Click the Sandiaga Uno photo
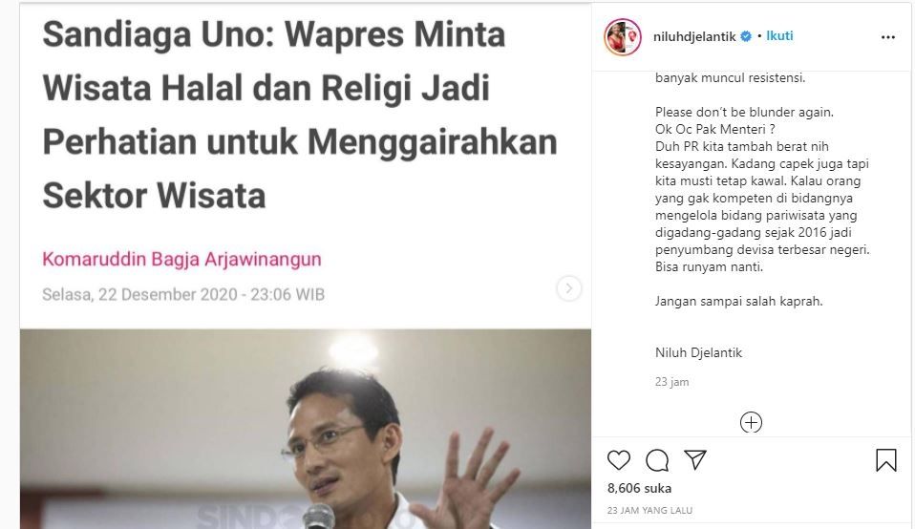The image size is (915, 529). click(306, 429)
